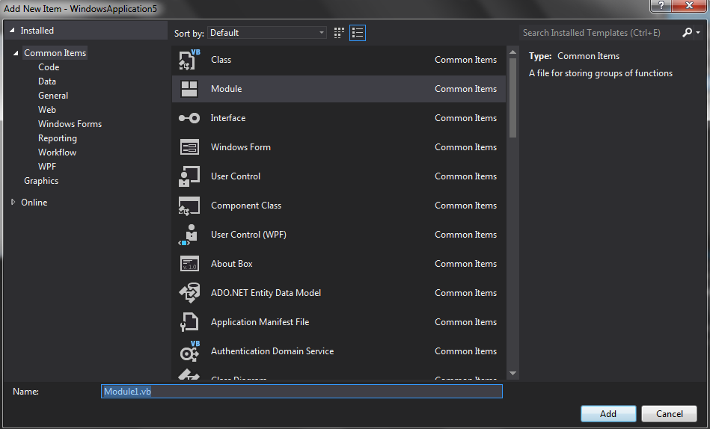Screen dimensions: 710x429
Task: Select the ADO.NET Entity Data Model icon
Action: coord(189,293)
